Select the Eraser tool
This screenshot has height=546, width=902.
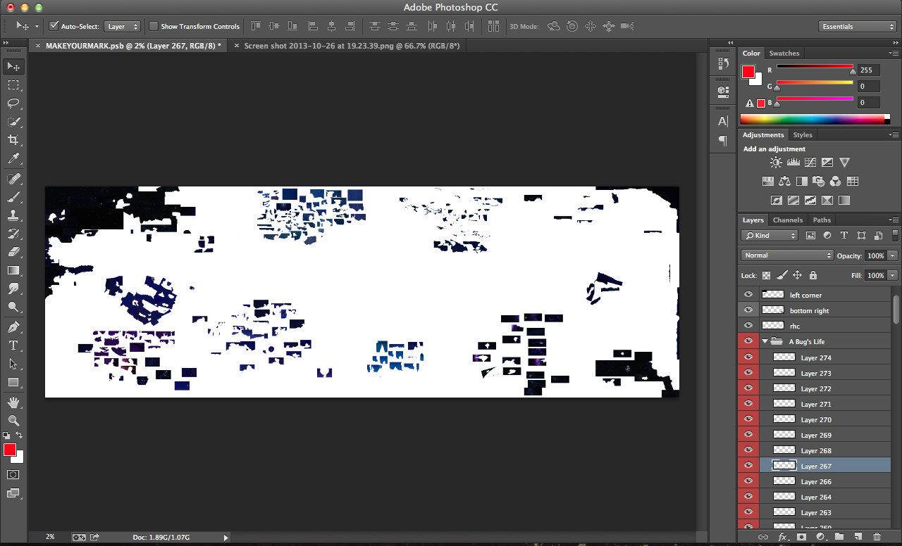coord(13,252)
